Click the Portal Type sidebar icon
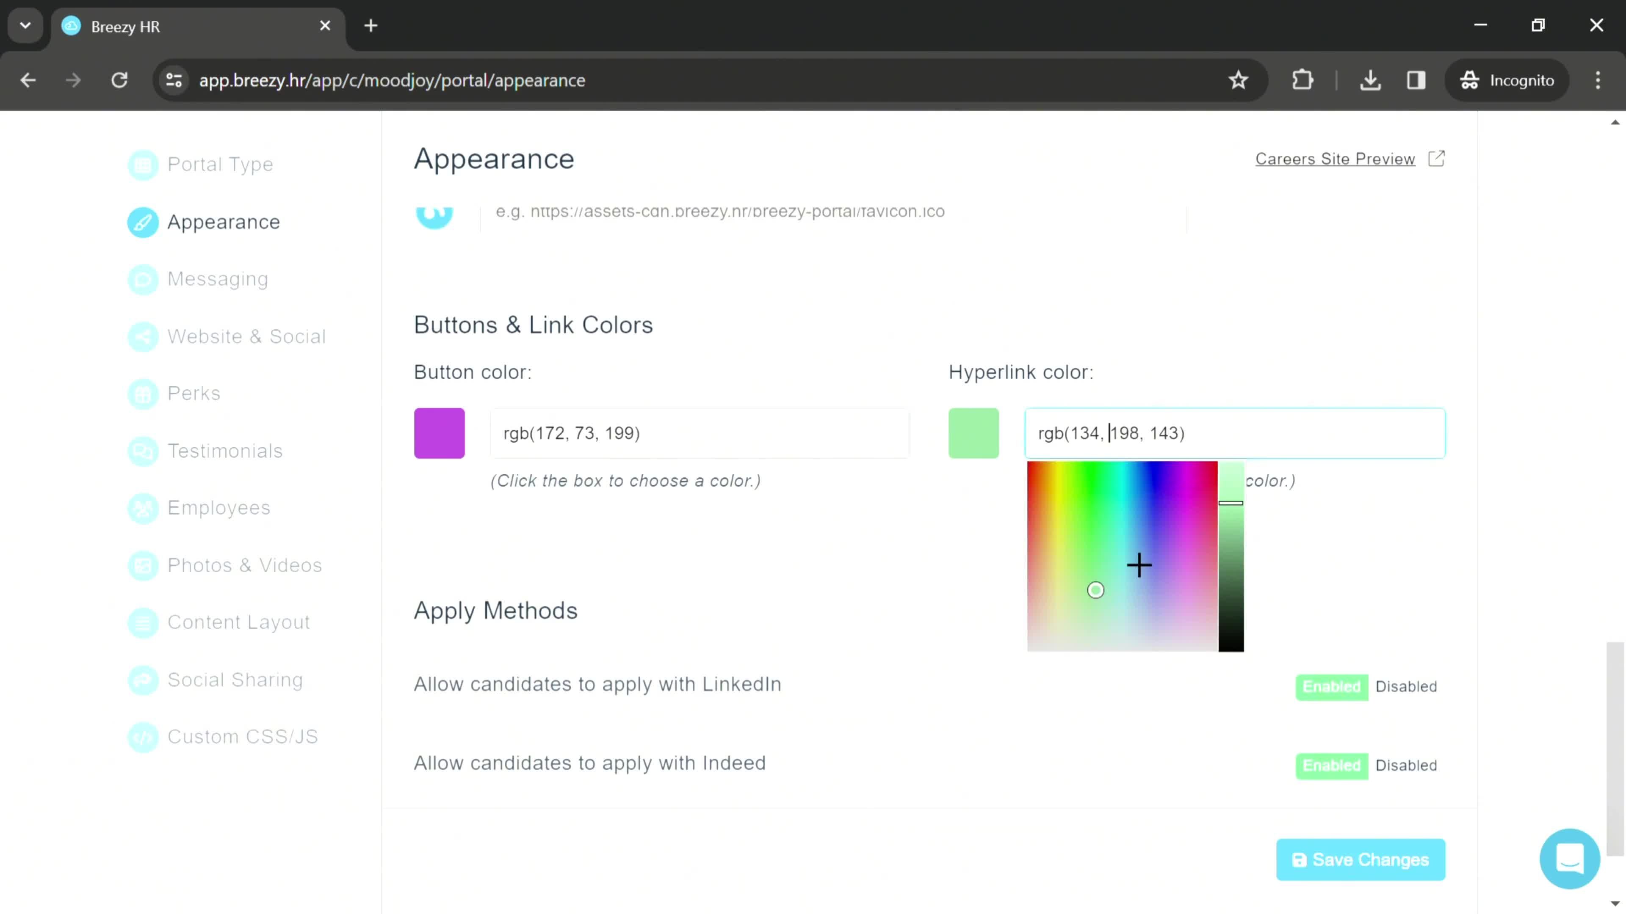This screenshot has height=914, width=1626. pyautogui.click(x=143, y=165)
